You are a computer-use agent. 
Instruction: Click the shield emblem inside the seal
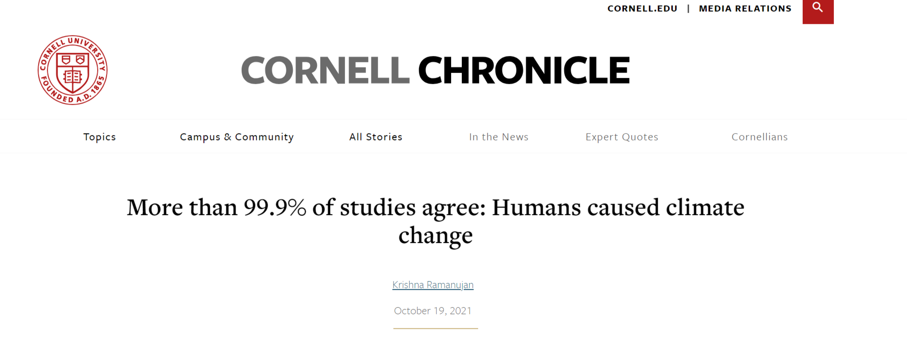tap(73, 72)
